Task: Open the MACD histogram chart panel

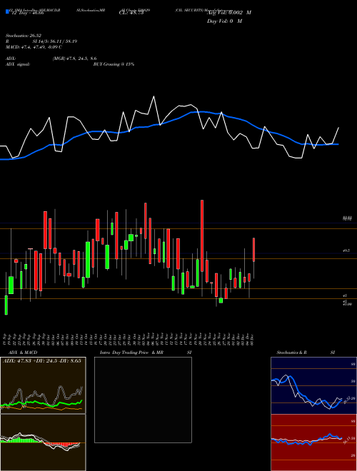Action: (43, 442)
